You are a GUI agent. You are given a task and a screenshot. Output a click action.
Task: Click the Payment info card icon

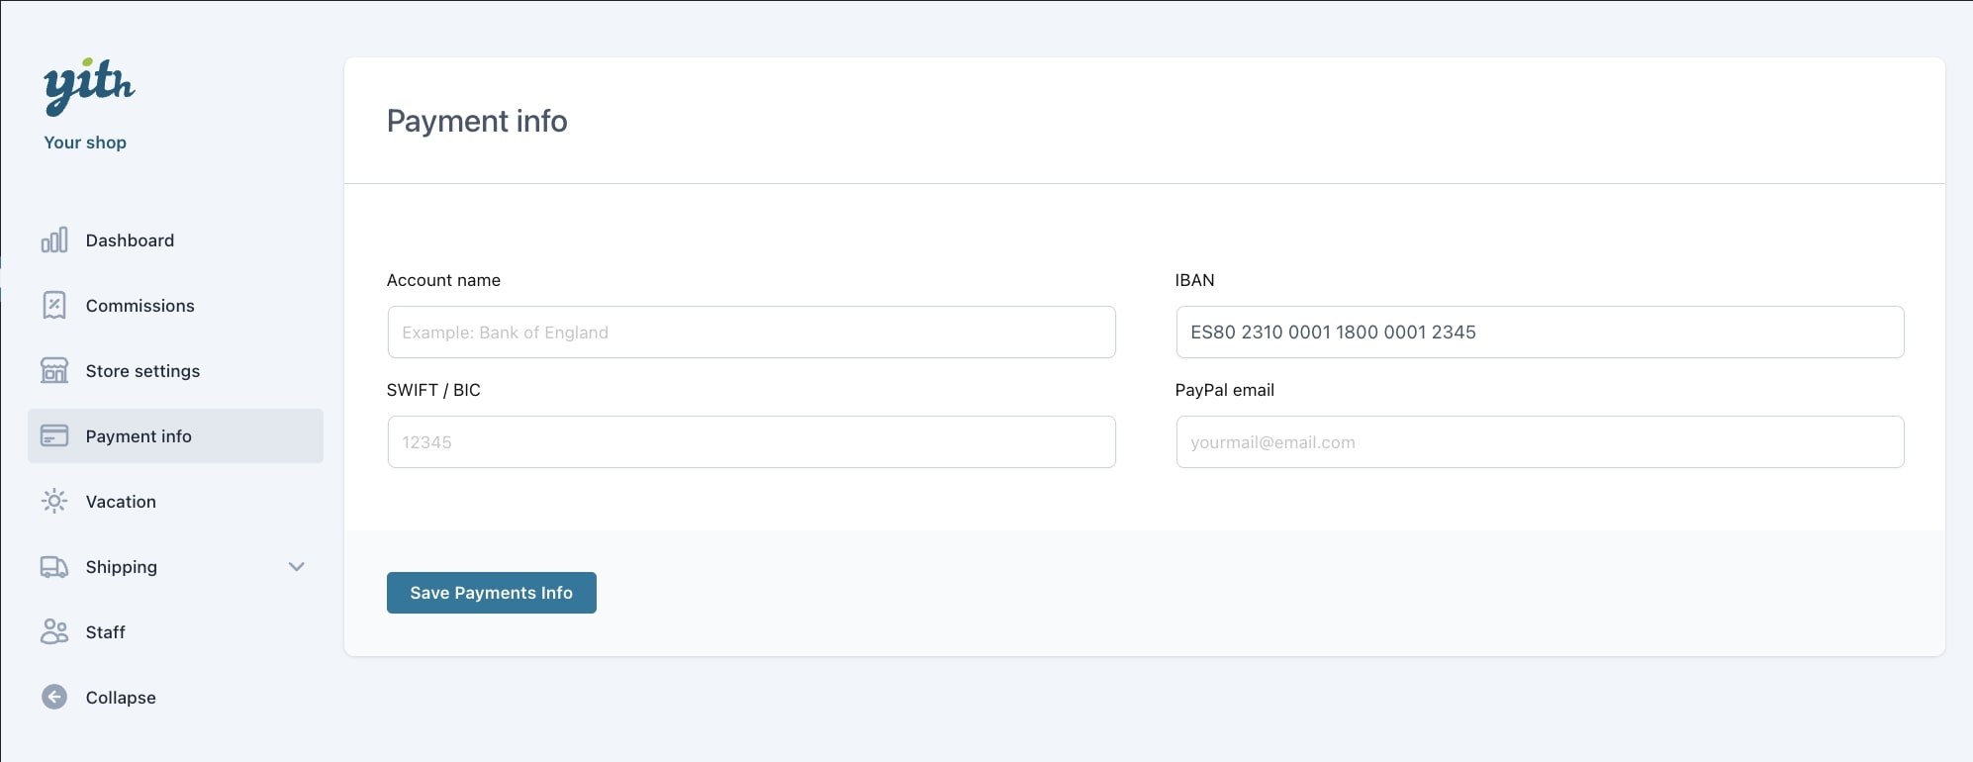pyautogui.click(x=54, y=436)
